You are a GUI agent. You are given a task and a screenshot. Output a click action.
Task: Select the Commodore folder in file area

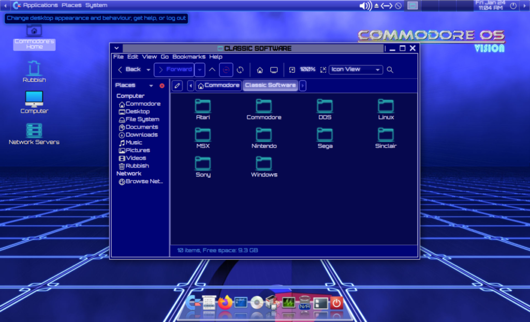(263, 109)
